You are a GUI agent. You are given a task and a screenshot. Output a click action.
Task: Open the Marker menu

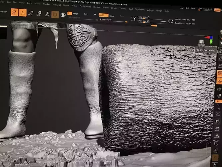(47, 4)
